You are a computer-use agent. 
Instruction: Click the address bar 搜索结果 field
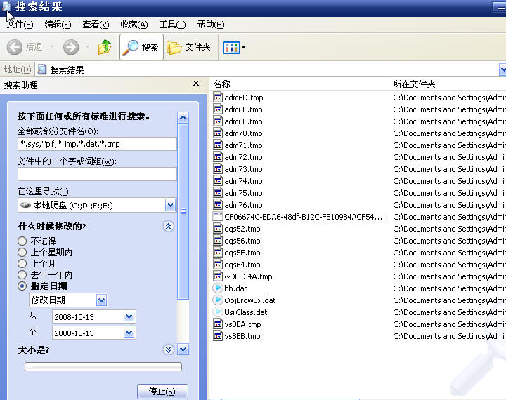[266, 69]
